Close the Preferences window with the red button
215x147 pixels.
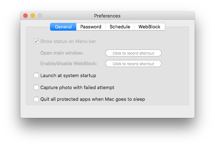[25, 16]
